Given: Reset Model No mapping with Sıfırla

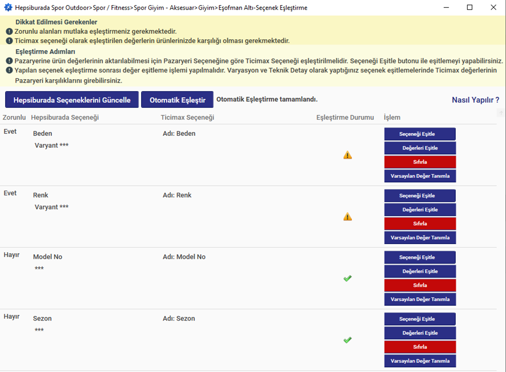Looking at the screenshot, I should tap(420, 285).
